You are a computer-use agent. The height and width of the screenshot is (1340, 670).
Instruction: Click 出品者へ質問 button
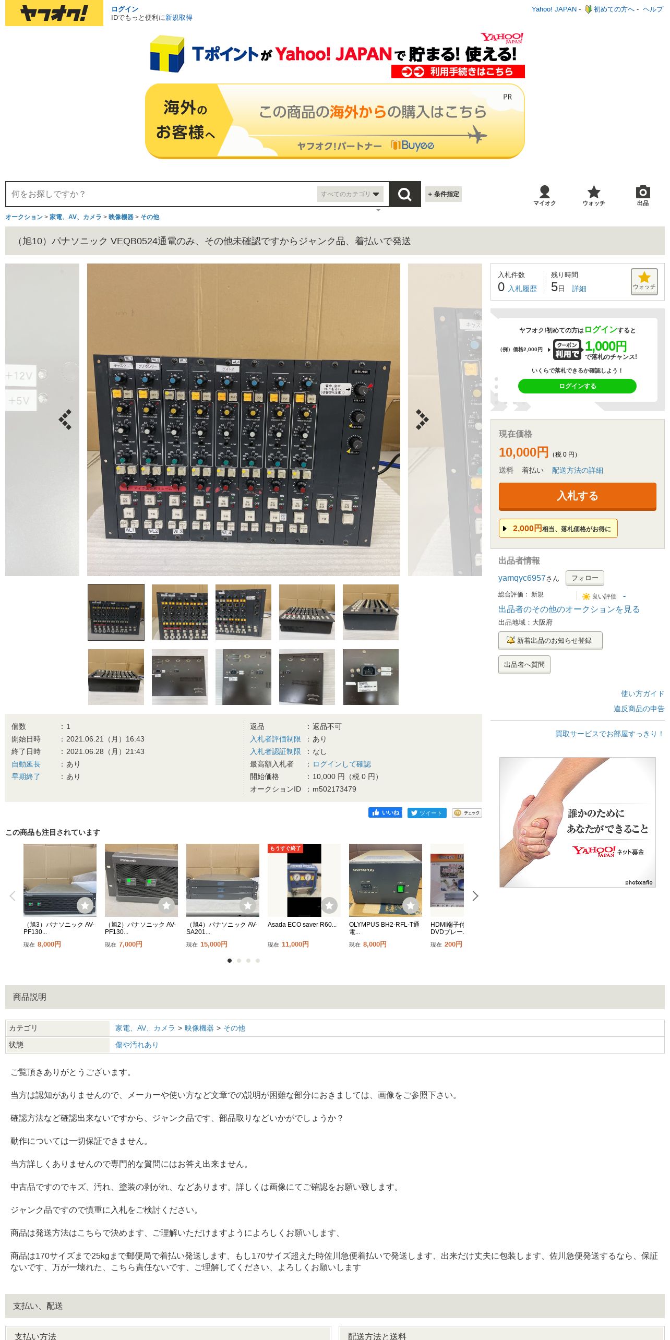pos(524,664)
